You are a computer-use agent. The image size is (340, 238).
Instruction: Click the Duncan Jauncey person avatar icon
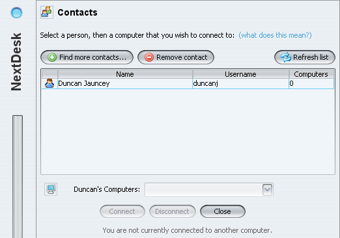(x=50, y=83)
